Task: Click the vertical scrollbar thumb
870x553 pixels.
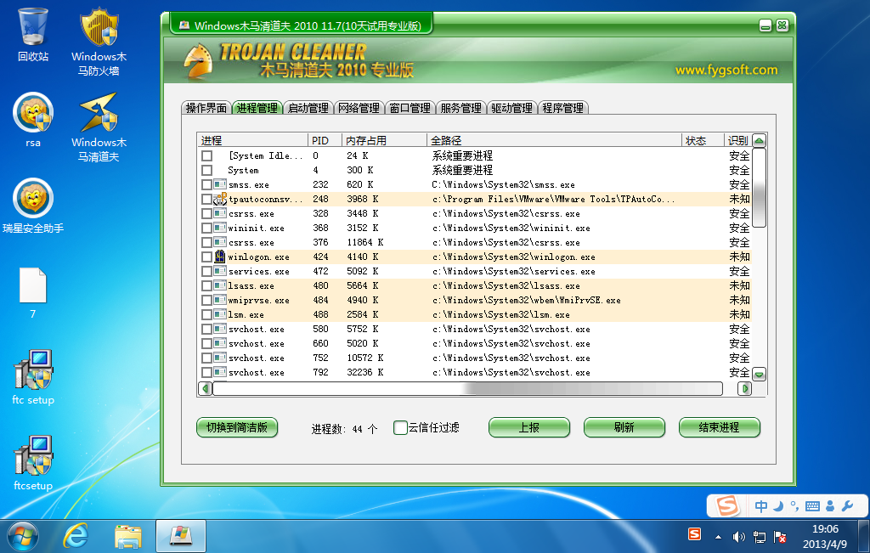Action: pyautogui.click(x=759, y=188)
